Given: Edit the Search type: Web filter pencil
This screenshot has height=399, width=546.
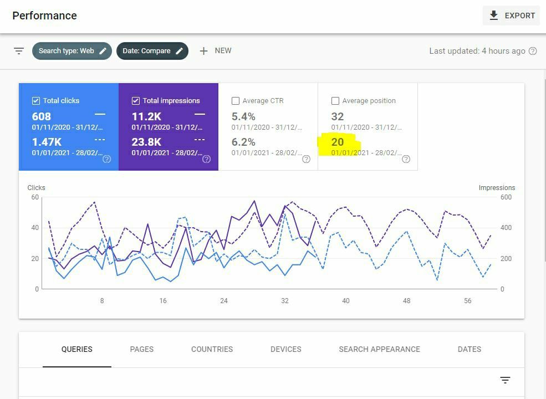Looking at the screenshot, I should point(103,51).
